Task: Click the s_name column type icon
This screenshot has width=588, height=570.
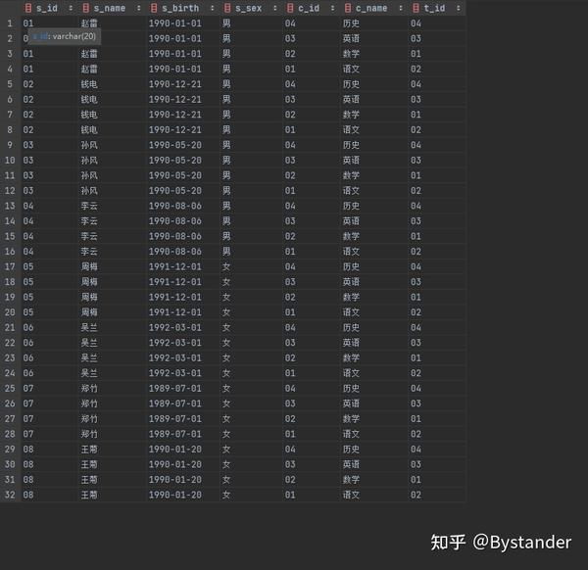Action: tap(86, 8)
